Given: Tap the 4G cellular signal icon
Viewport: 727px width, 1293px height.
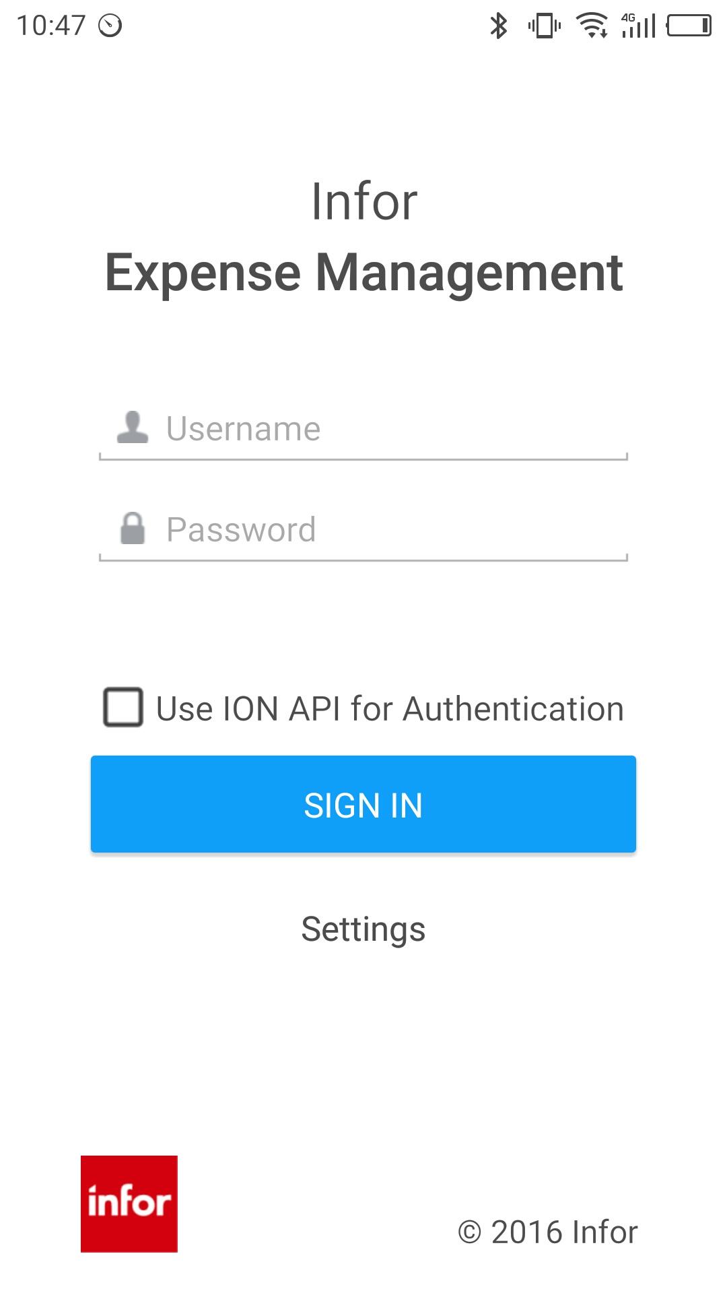Looking at the screenshot, I should (638, 26).
